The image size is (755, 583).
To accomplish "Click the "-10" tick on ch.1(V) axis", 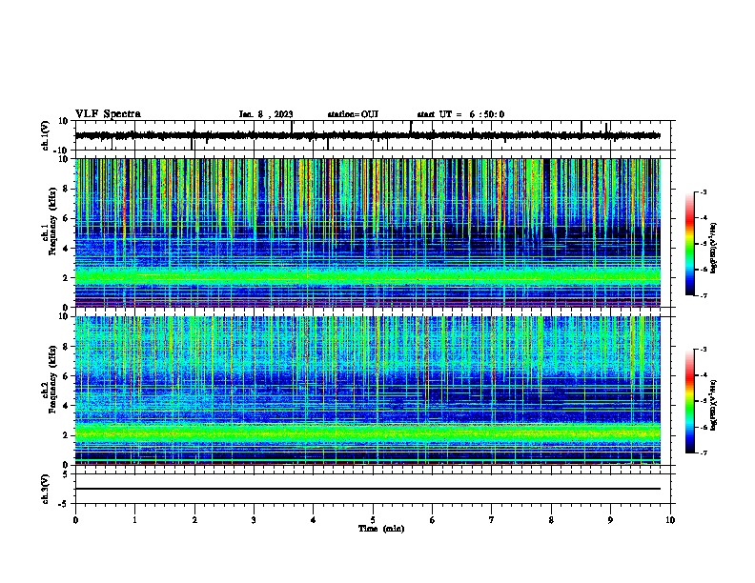I will [x=62, y=151].
